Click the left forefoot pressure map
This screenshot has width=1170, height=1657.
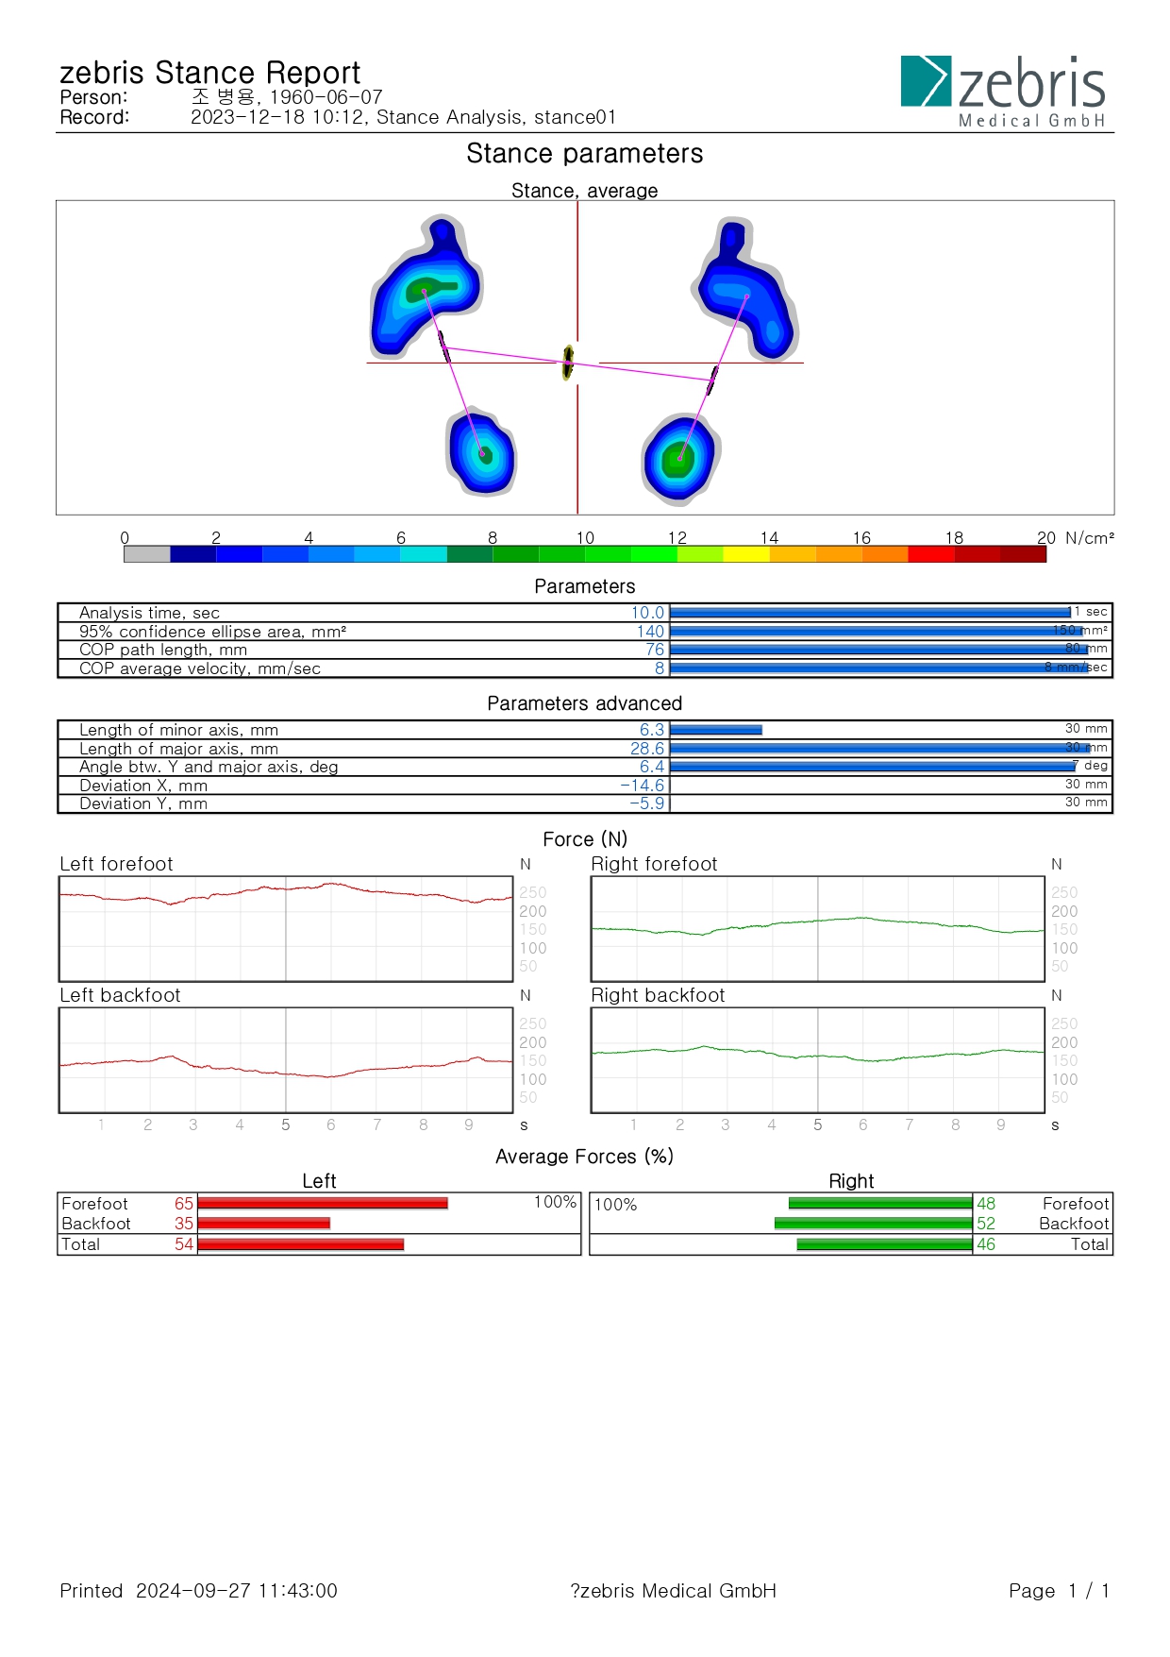pyautogui.click(x=426, y=287)
